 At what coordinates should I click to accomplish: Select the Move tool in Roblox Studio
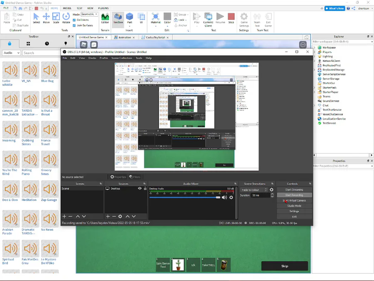point(46,18)
